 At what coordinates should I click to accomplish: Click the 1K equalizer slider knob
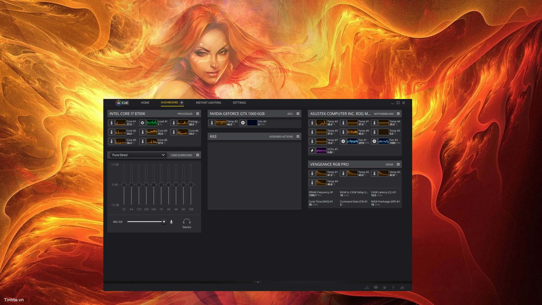tap(161, 185)
